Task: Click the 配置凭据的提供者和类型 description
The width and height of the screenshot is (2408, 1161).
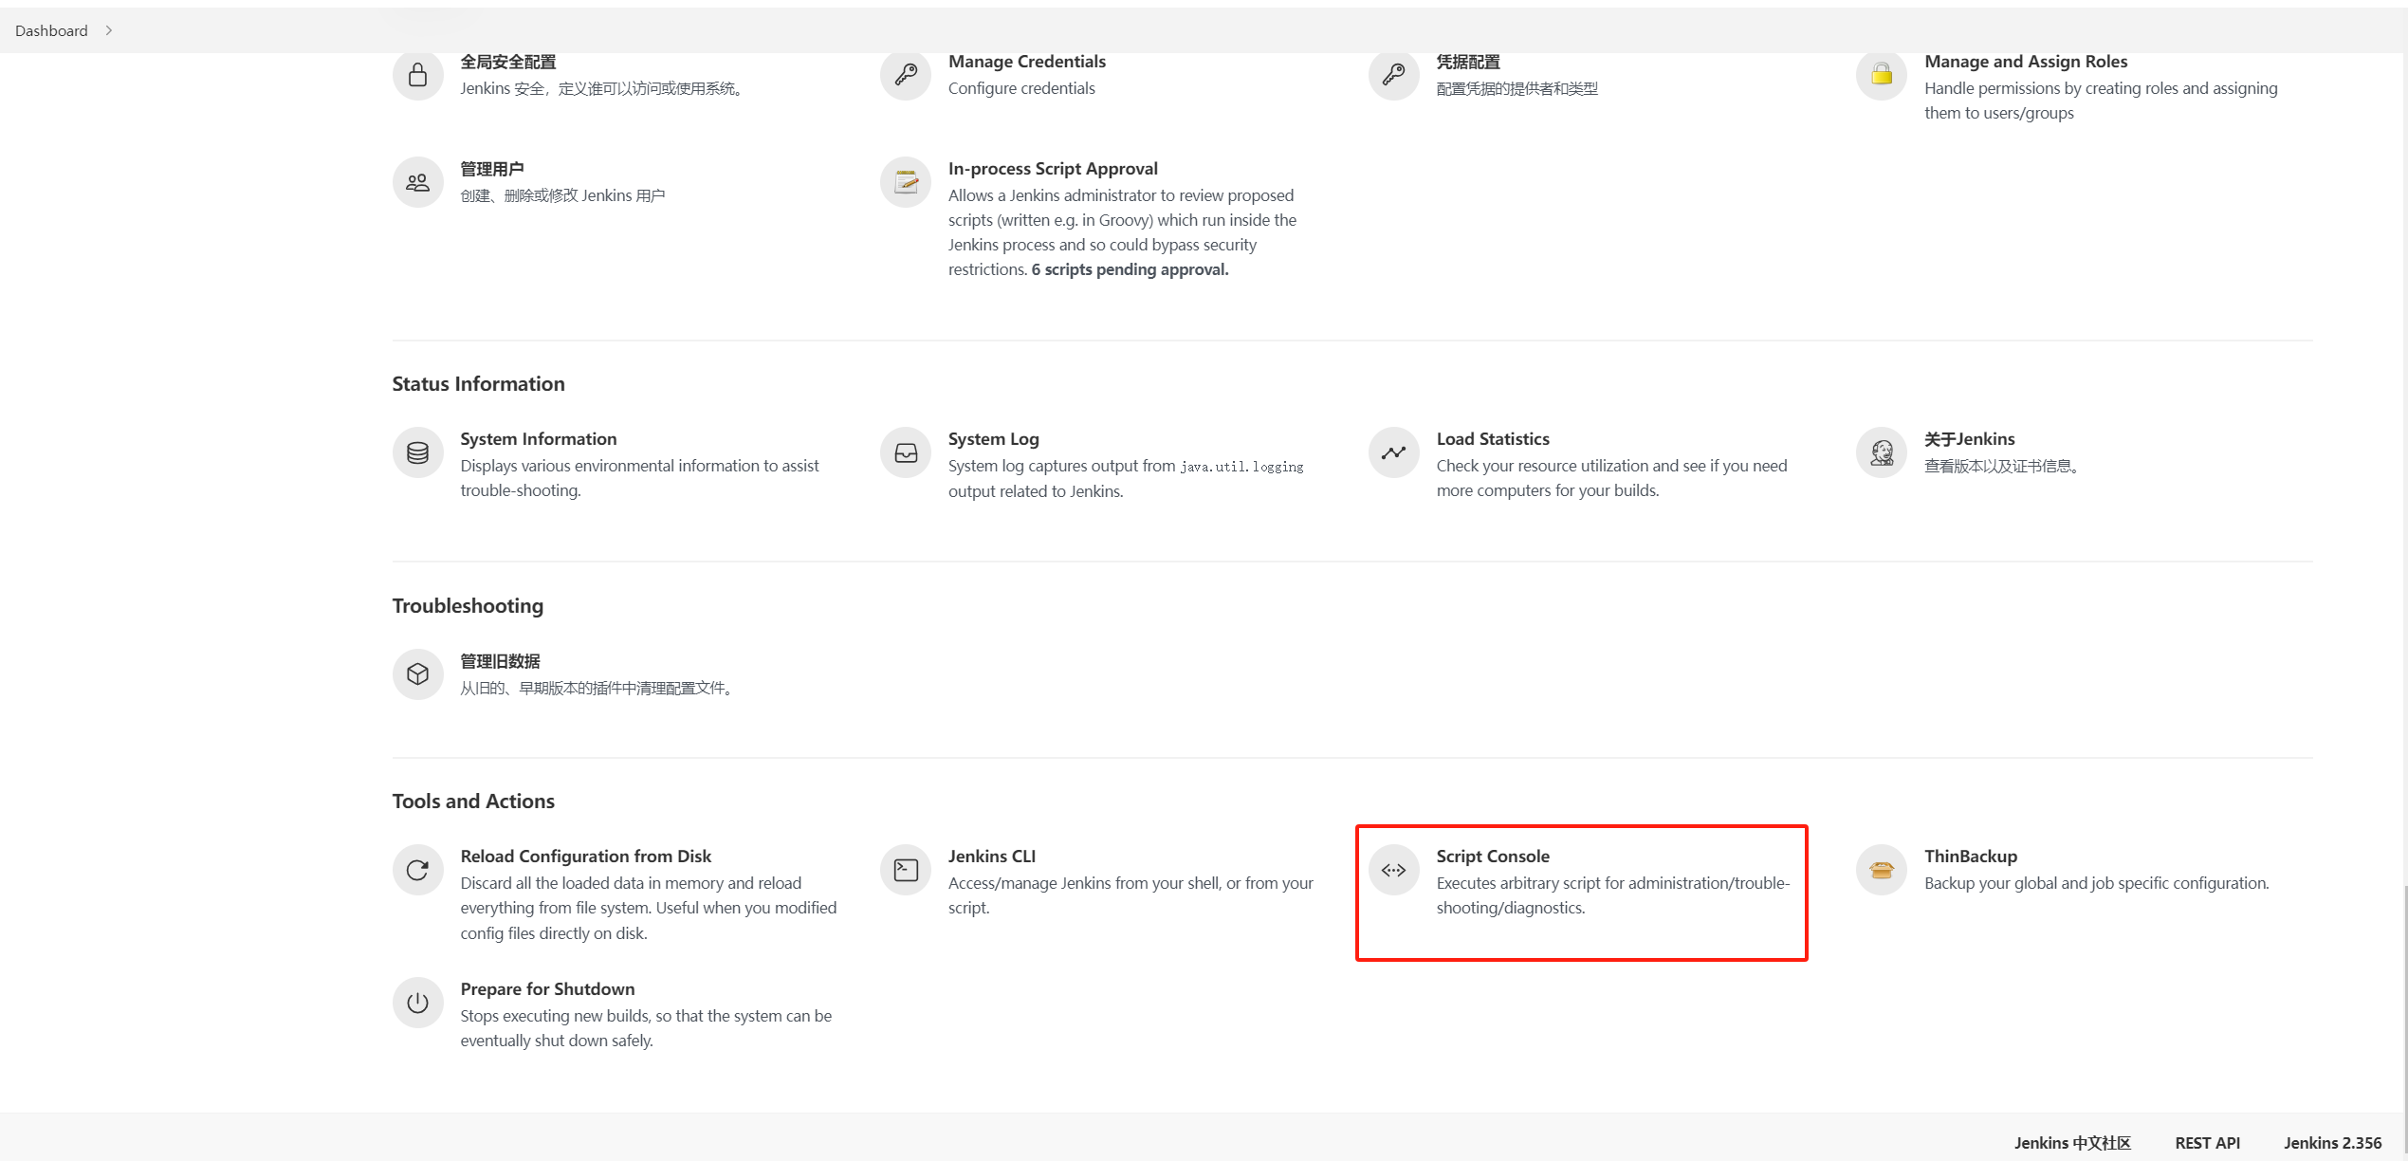Action: point(1516,88)
